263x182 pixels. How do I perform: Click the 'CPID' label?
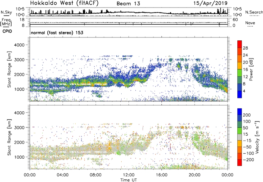point(7,31)
